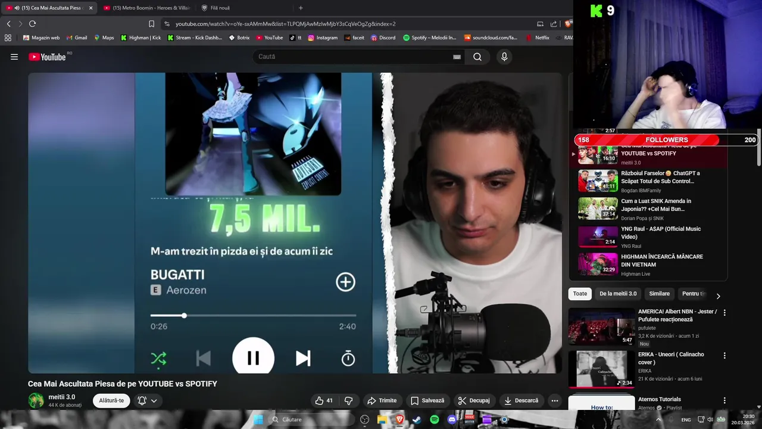Viewport: 762px width, 429px height.
Task: Click the YouTube search magnifier button
Action: [477, 57]
